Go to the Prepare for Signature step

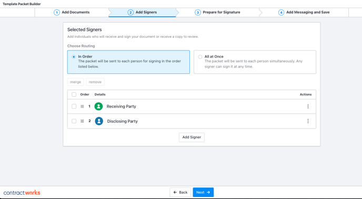217,13
